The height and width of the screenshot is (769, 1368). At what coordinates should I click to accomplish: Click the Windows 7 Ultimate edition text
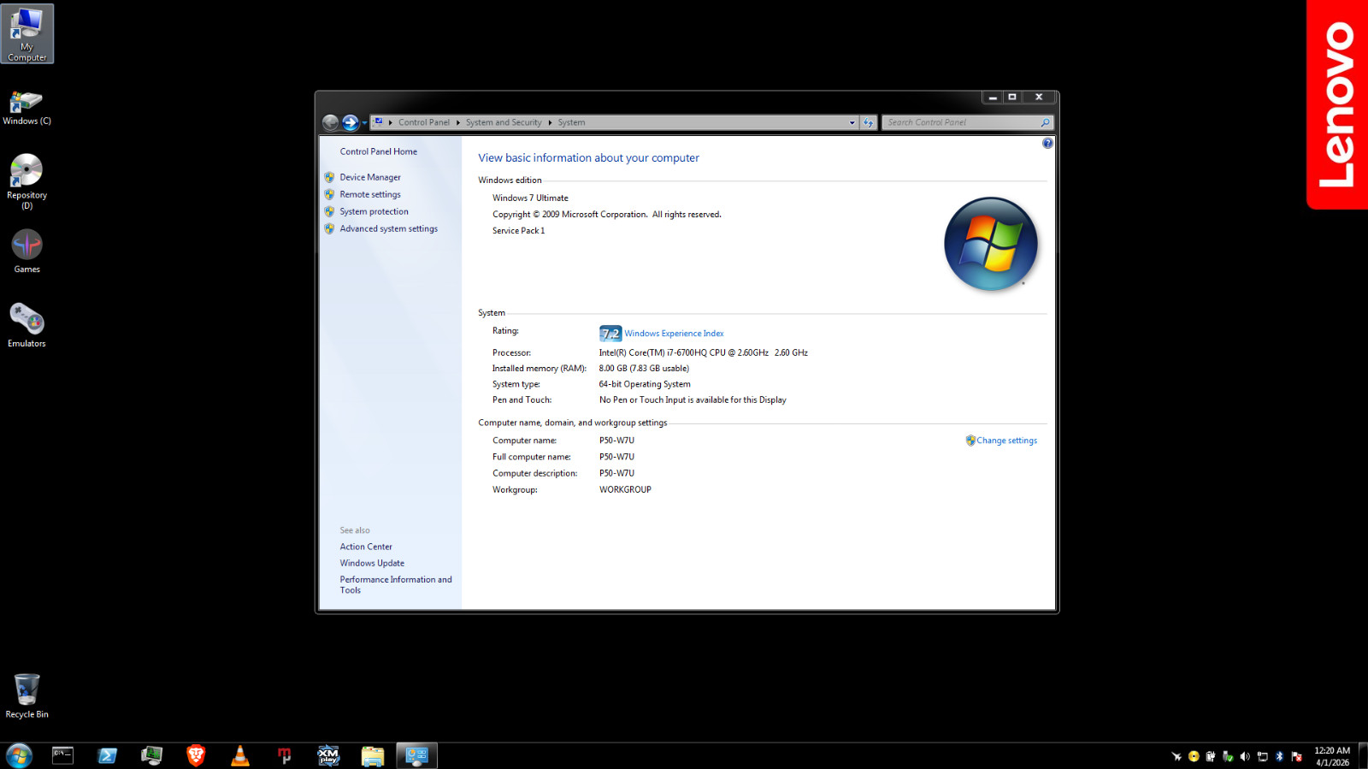click(530, 198)
